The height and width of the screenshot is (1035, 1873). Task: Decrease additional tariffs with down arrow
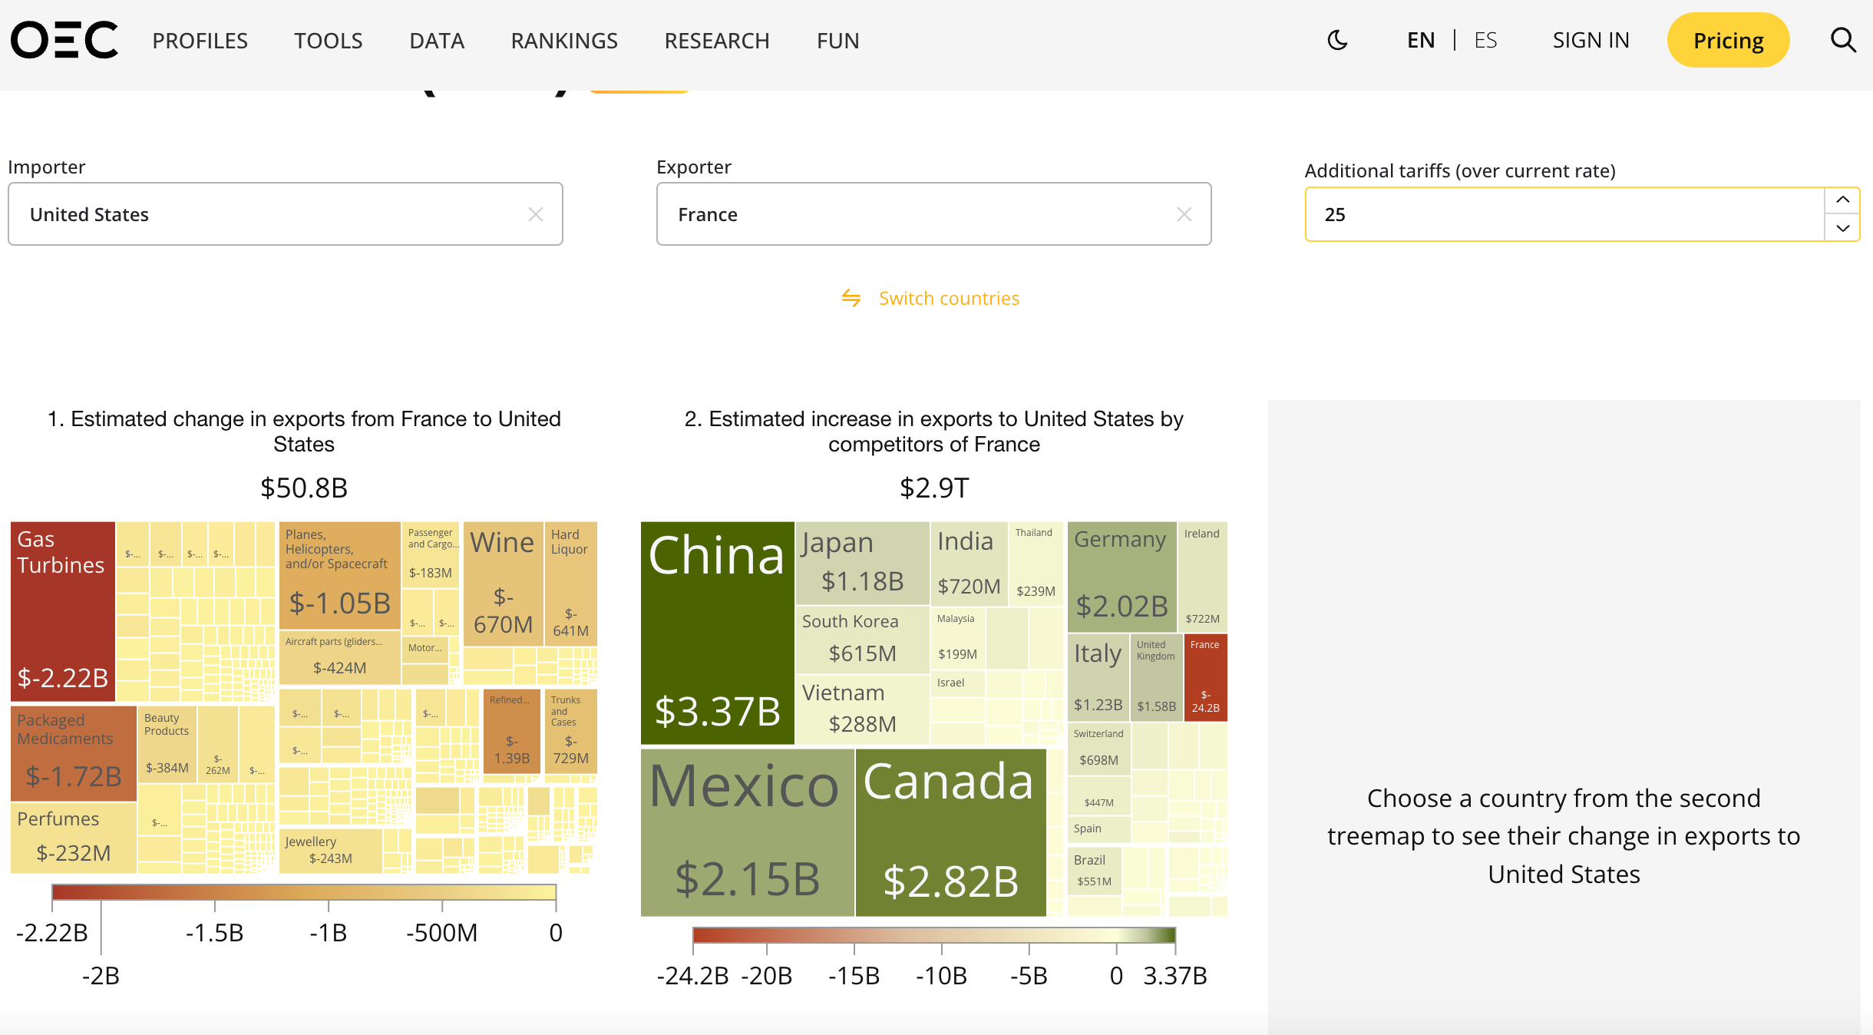pyautogui.click(x=1842, y=228)
